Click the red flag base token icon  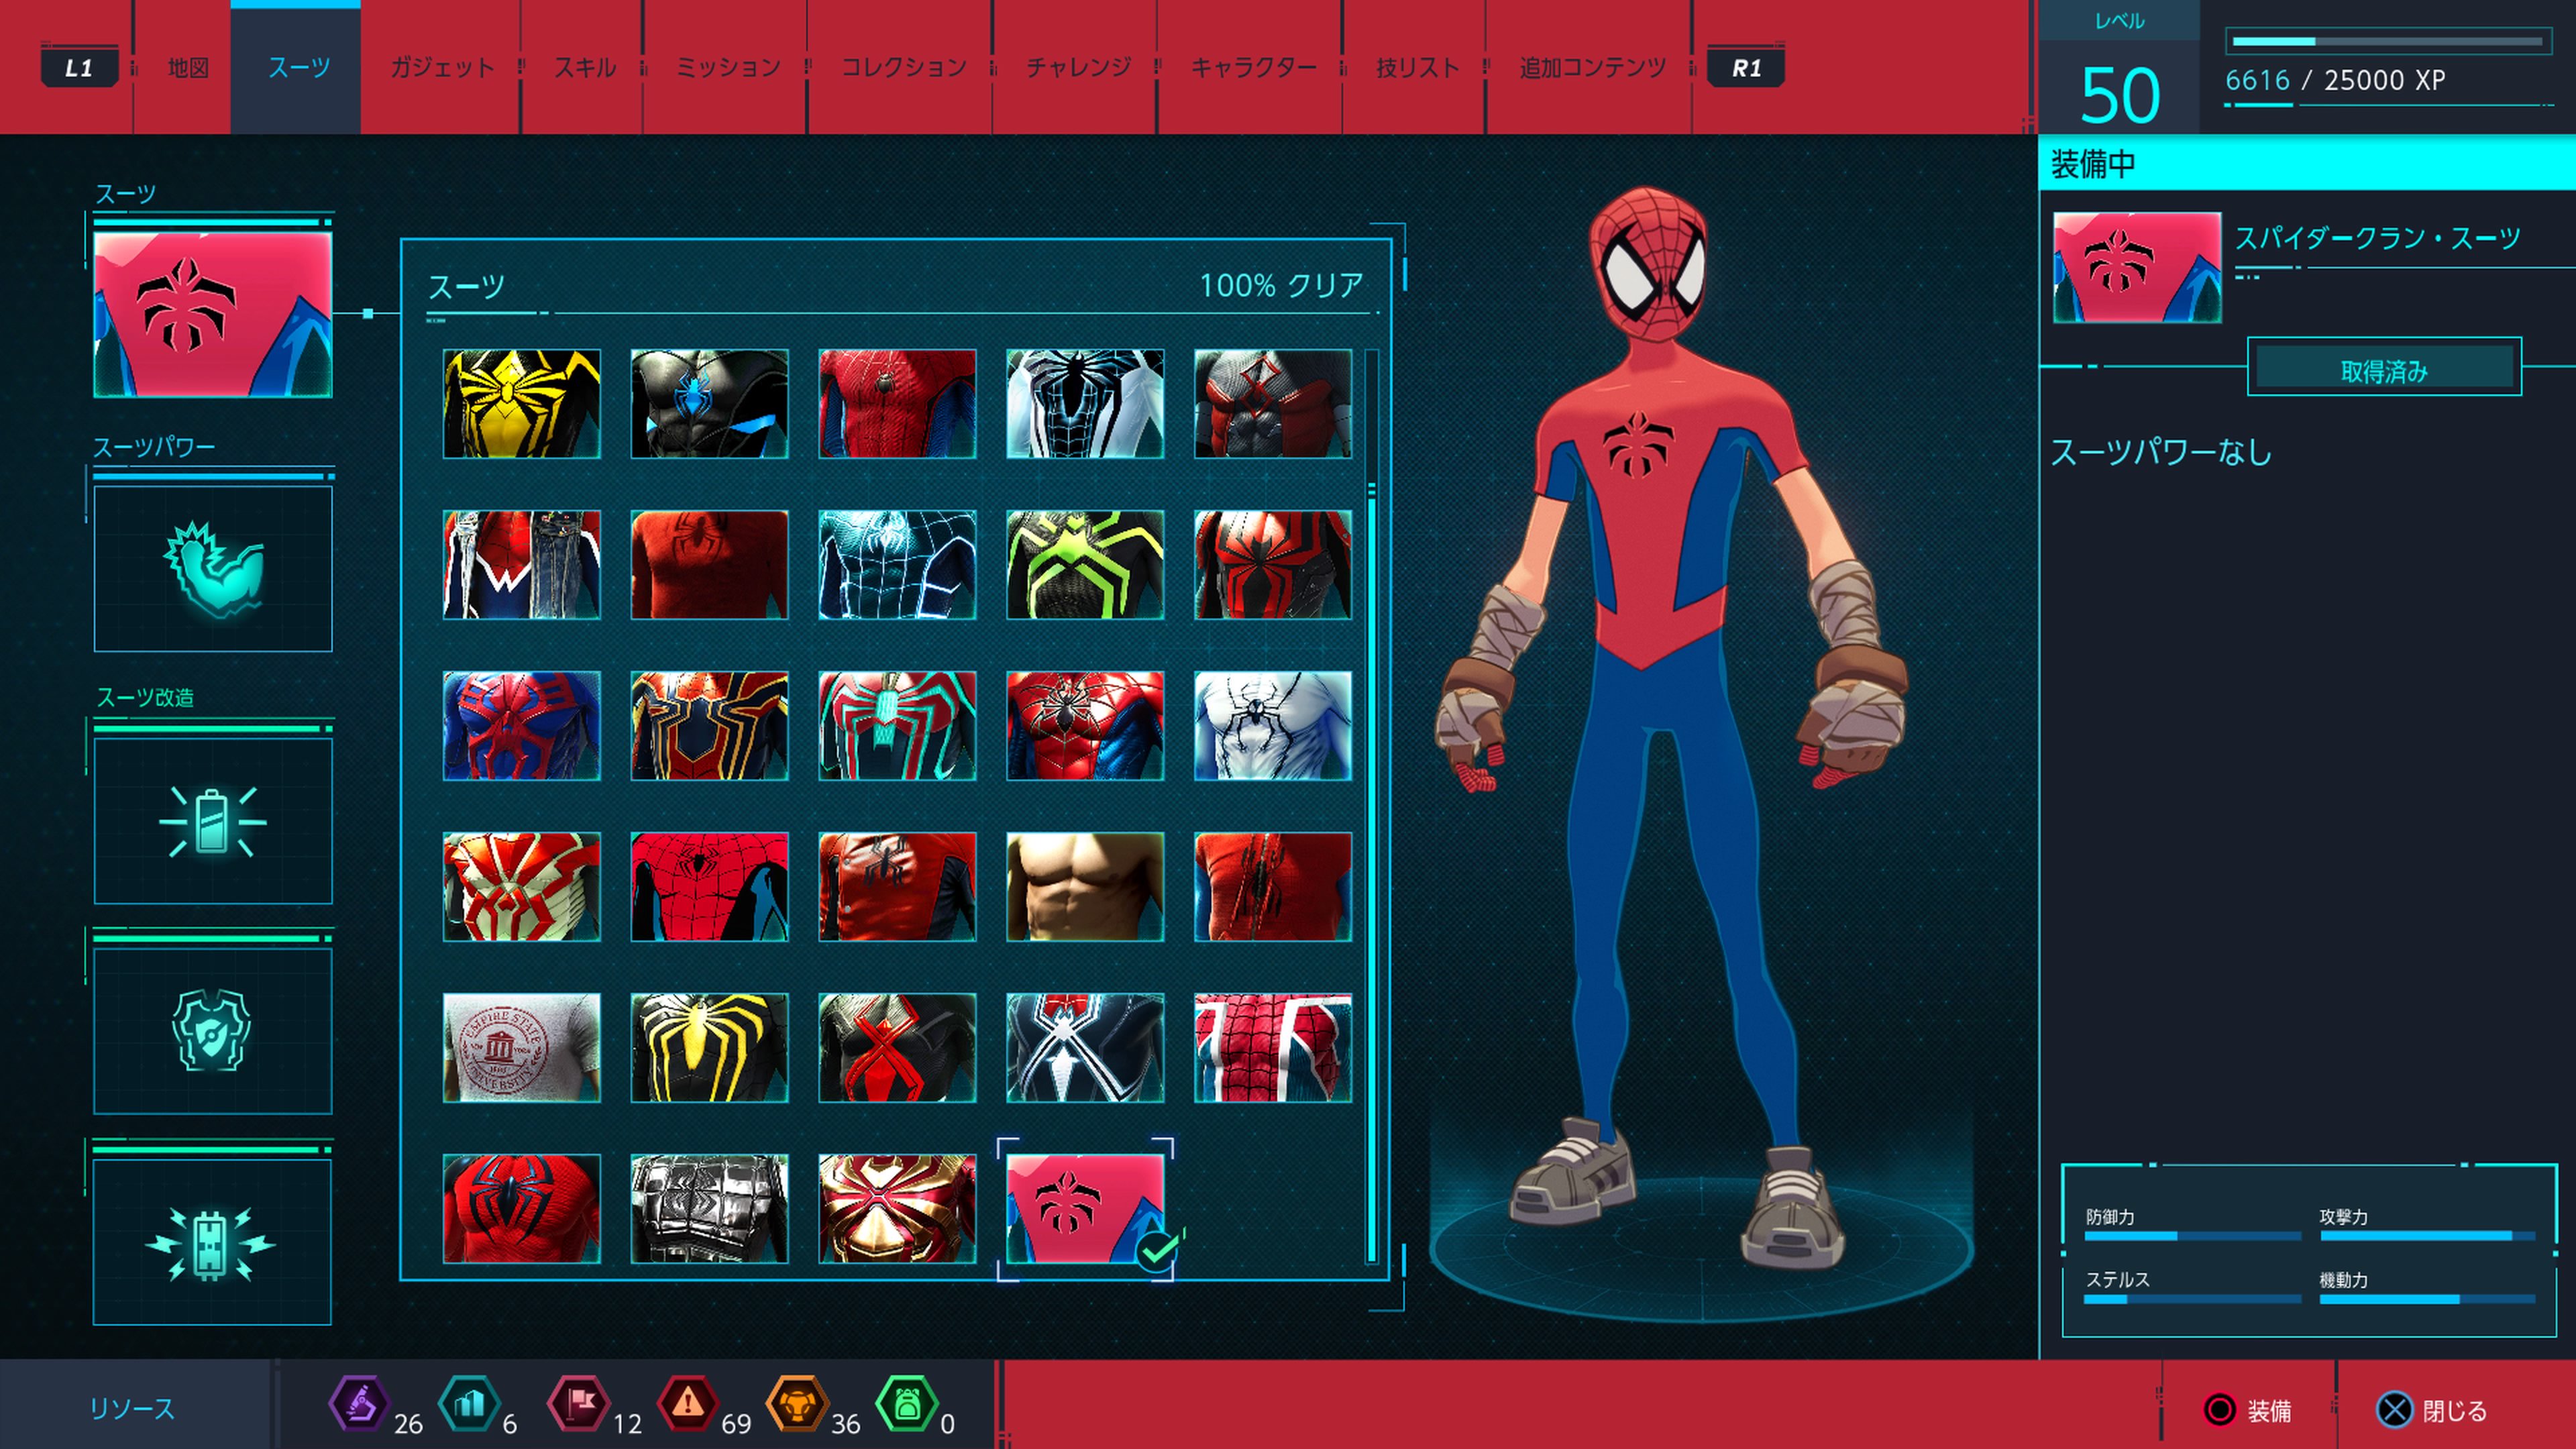click(x=577, y=1404)
